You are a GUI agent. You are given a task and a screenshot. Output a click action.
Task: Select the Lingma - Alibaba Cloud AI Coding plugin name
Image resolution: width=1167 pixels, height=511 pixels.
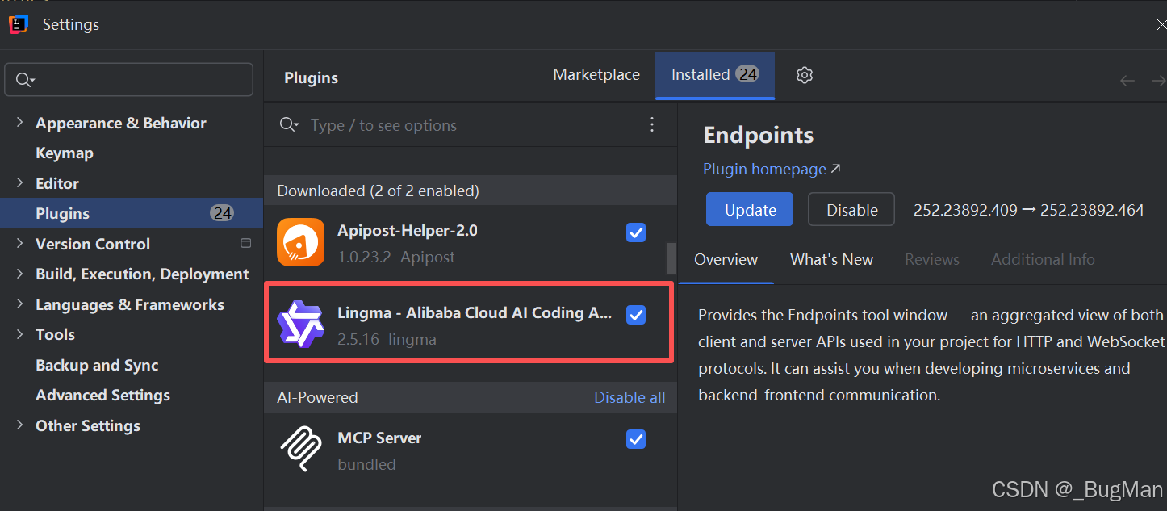pyautogui.click(x=475, y=313)
